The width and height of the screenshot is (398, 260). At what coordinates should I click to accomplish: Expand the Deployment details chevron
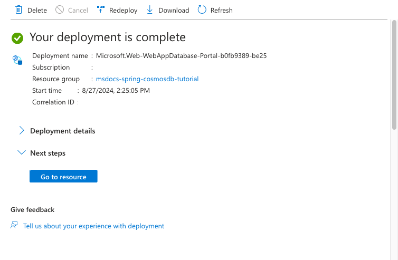click(22, 130)
